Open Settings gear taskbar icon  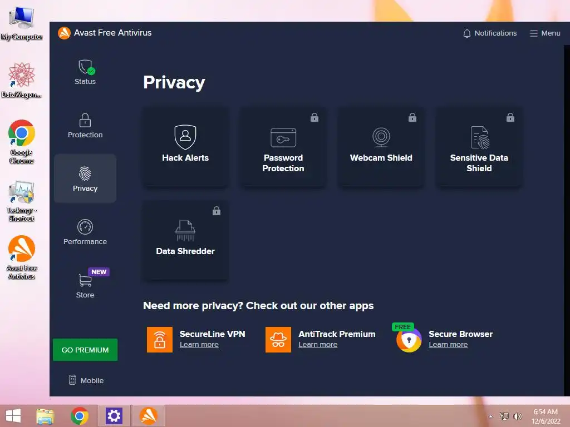[x=114, y=416]
